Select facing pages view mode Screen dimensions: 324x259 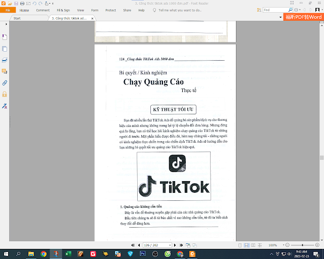(253, 245)
